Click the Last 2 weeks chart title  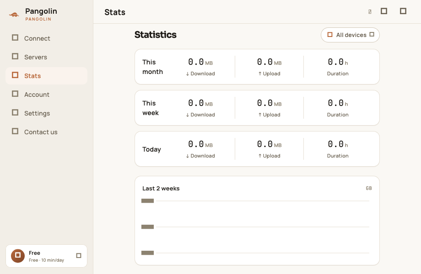pos(161,189)
